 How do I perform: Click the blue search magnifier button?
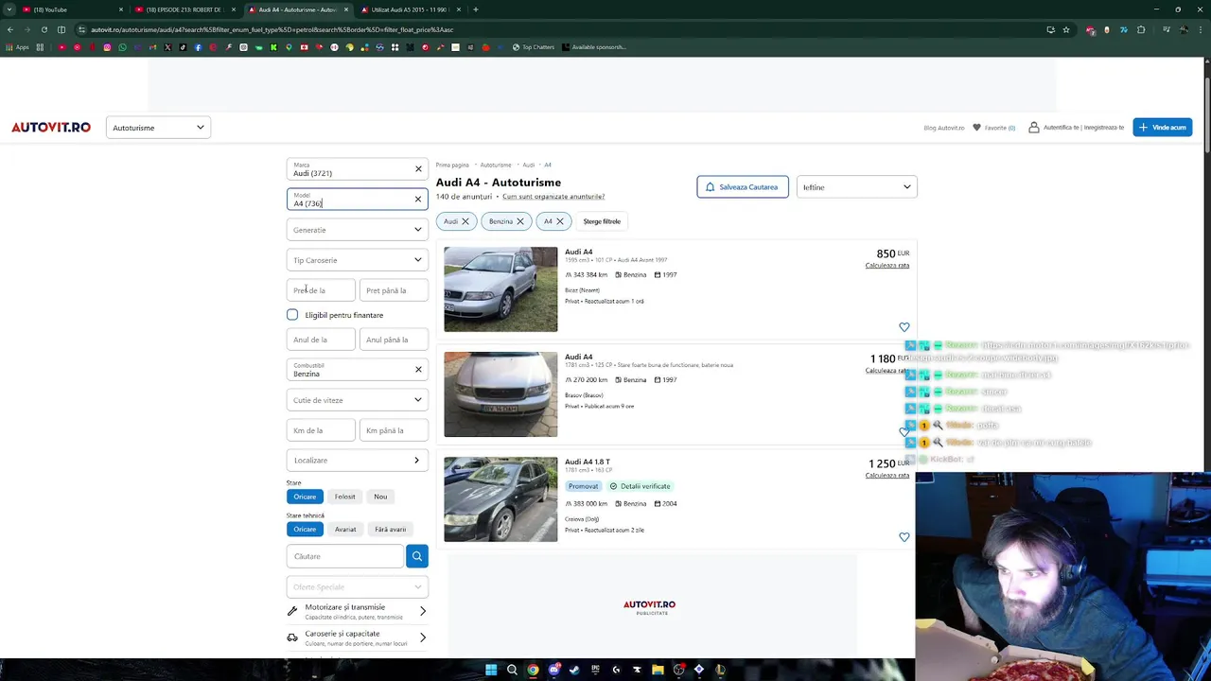click(x=416, y=556)
